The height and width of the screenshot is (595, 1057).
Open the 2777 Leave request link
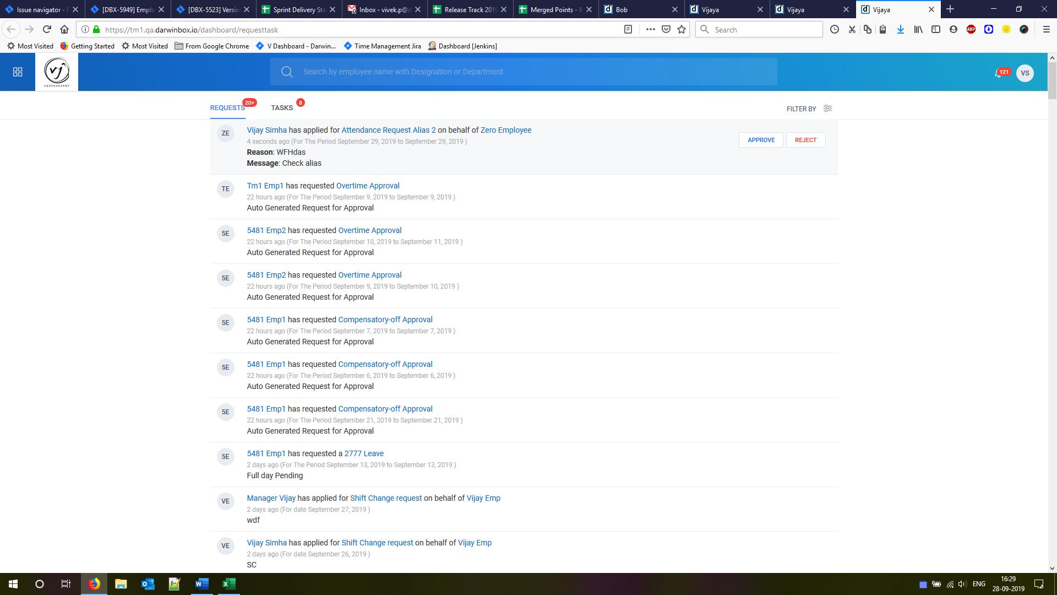click(x=364, y=453)
